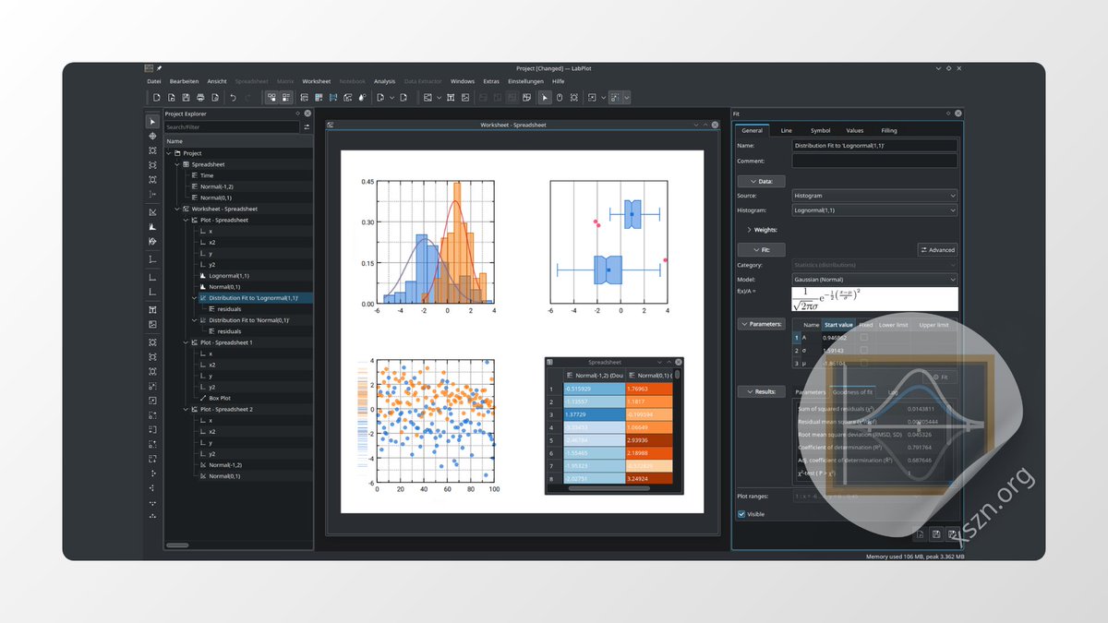Switch to the Filling tab
The image size is (1108, 623).
[888, 131]
